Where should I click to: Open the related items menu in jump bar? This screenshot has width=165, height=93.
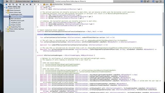35,4
